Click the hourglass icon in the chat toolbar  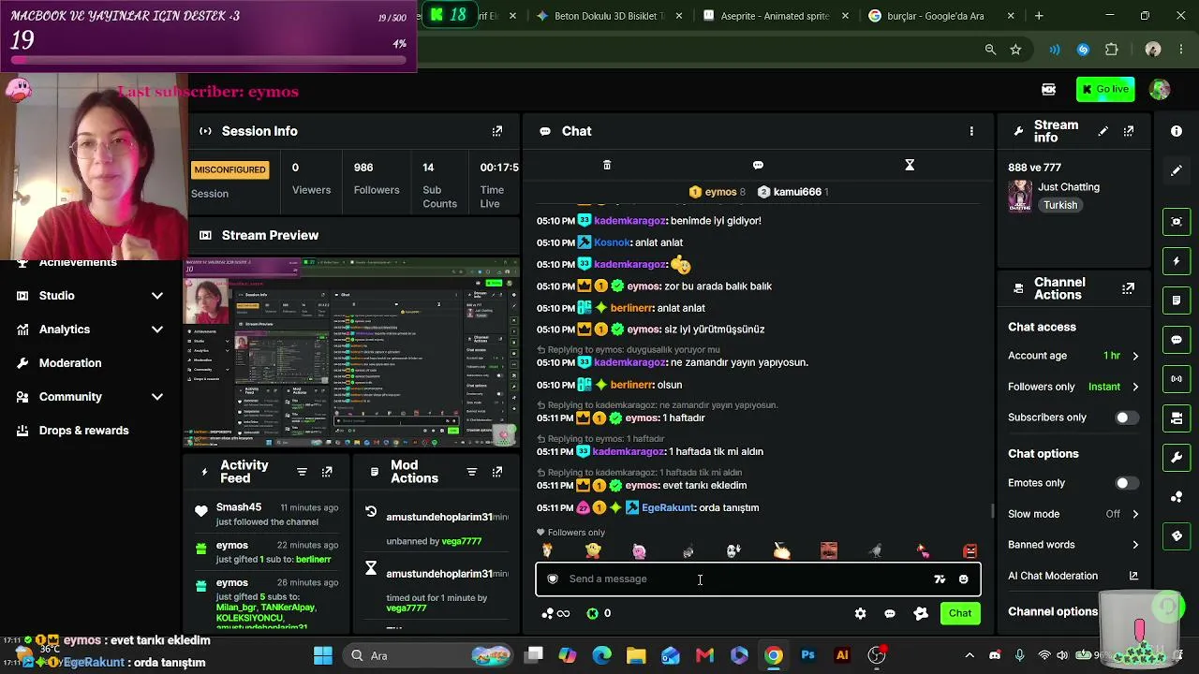[x=910, y=165]
